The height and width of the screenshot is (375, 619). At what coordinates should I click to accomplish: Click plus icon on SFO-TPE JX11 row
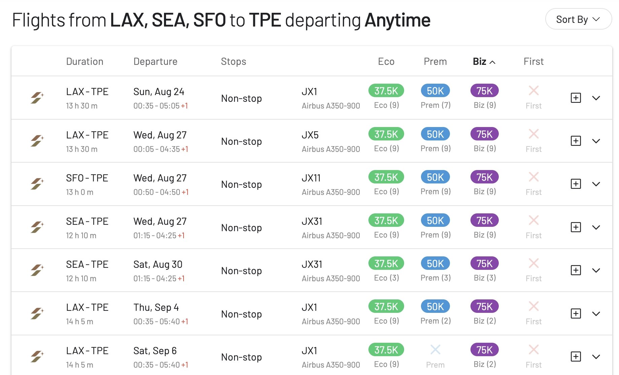(576, 184)
